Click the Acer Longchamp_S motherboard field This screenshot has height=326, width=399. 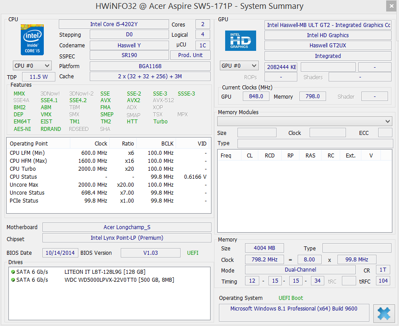coord(127,227)
